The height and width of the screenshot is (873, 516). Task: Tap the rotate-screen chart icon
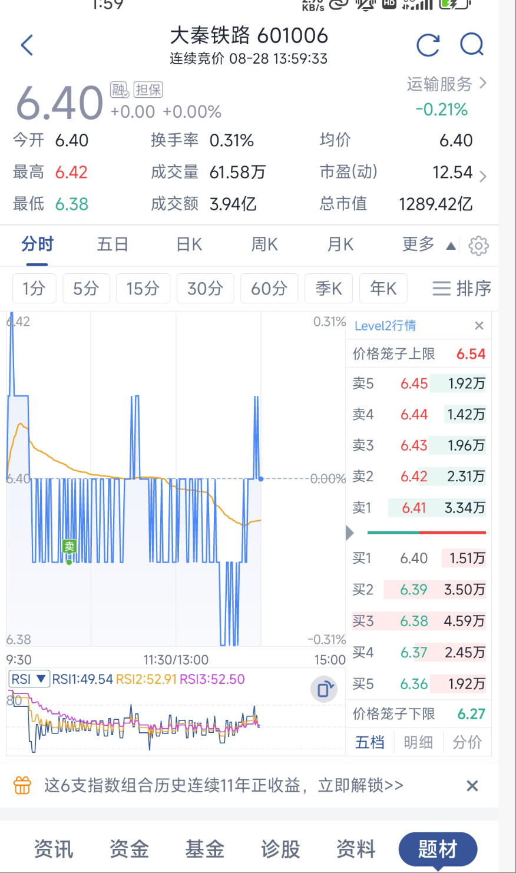(324, 689)
